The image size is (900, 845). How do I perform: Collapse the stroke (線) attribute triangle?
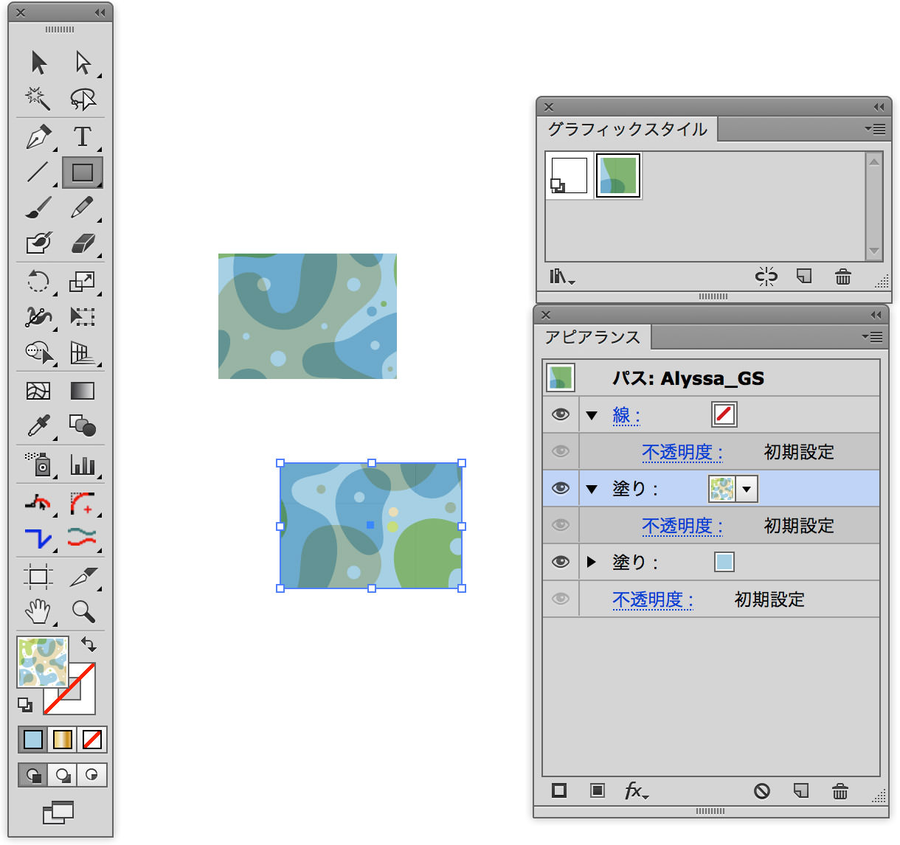592,415
